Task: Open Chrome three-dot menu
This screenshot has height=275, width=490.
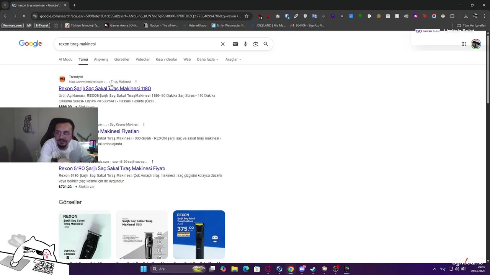Action: point(485,16)
